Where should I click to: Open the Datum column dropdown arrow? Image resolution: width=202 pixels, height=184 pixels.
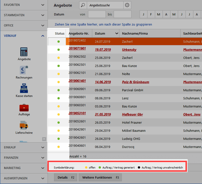pos(116,33)
